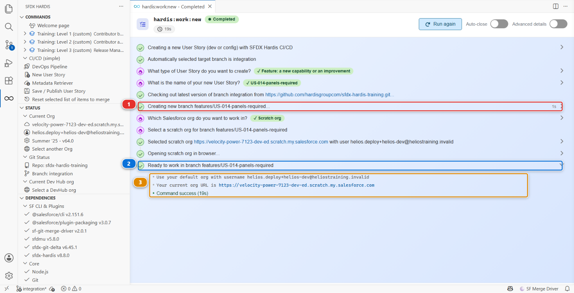
Task: Expand the 'Creating a new User Story' step
Action: point(562,47)
